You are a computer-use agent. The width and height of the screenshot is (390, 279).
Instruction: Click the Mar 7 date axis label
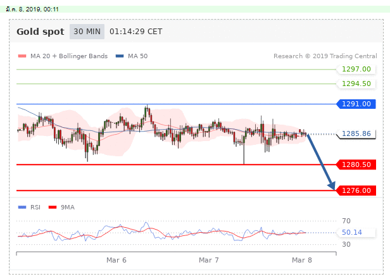tap(209, 261)
